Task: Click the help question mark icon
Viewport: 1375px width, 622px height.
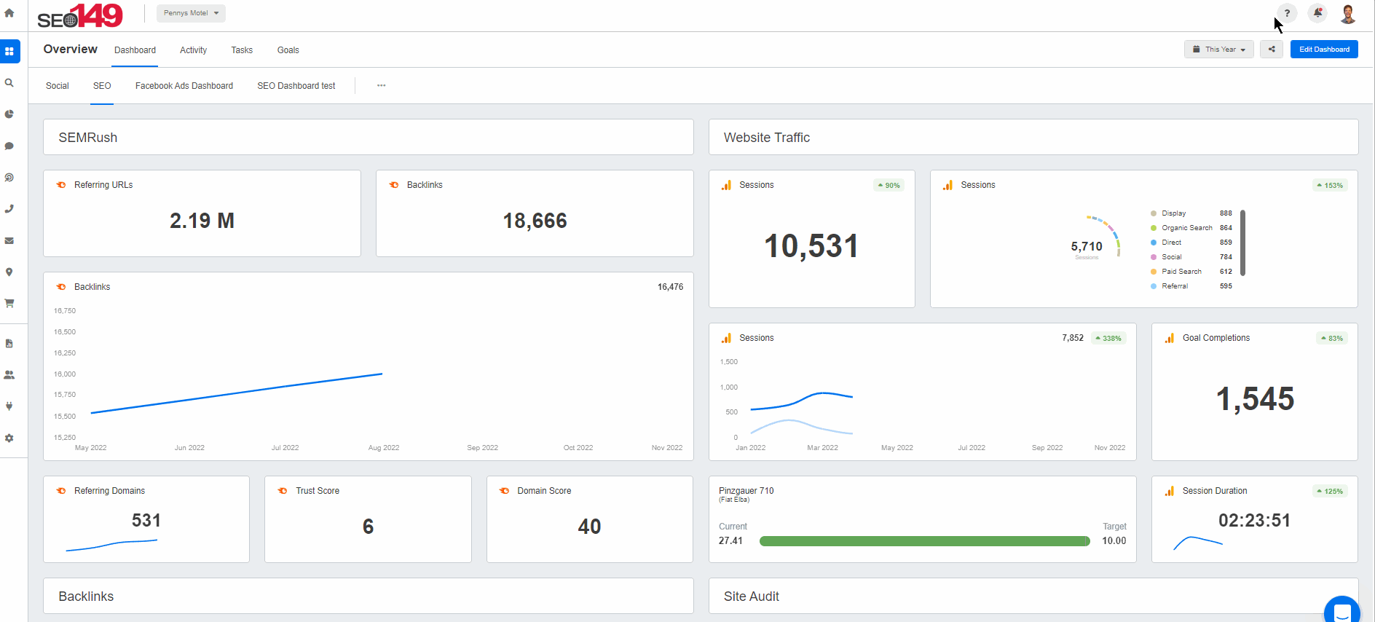Action: (x=1287, y=13)
